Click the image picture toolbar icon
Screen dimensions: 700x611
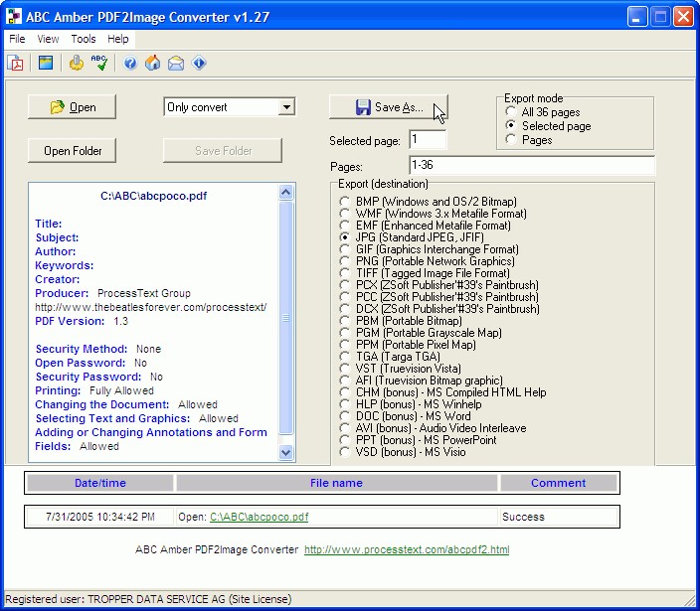click(x=46, y=64)
